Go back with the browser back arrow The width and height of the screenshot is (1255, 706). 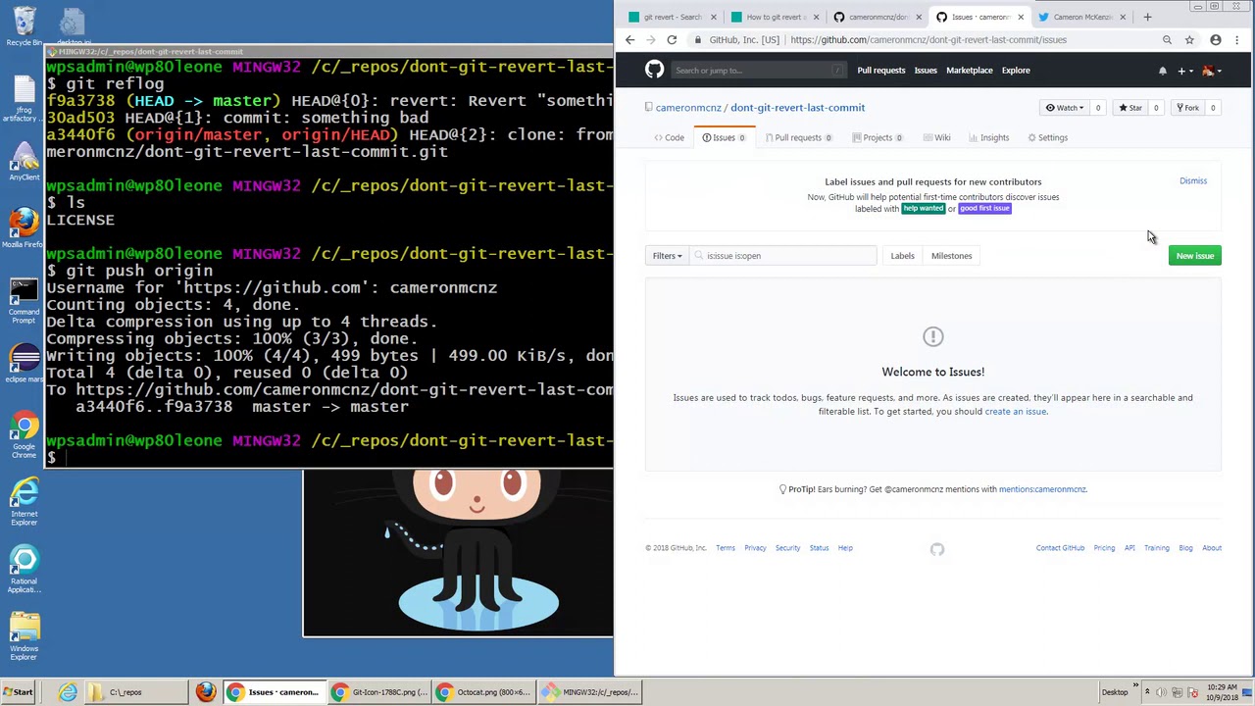pyautogui.click(x=630, y=40)
